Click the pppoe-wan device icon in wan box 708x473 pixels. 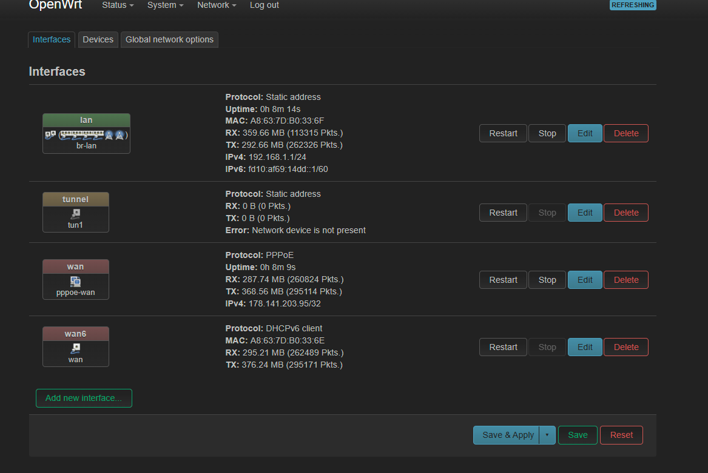[x=75, y=282]
